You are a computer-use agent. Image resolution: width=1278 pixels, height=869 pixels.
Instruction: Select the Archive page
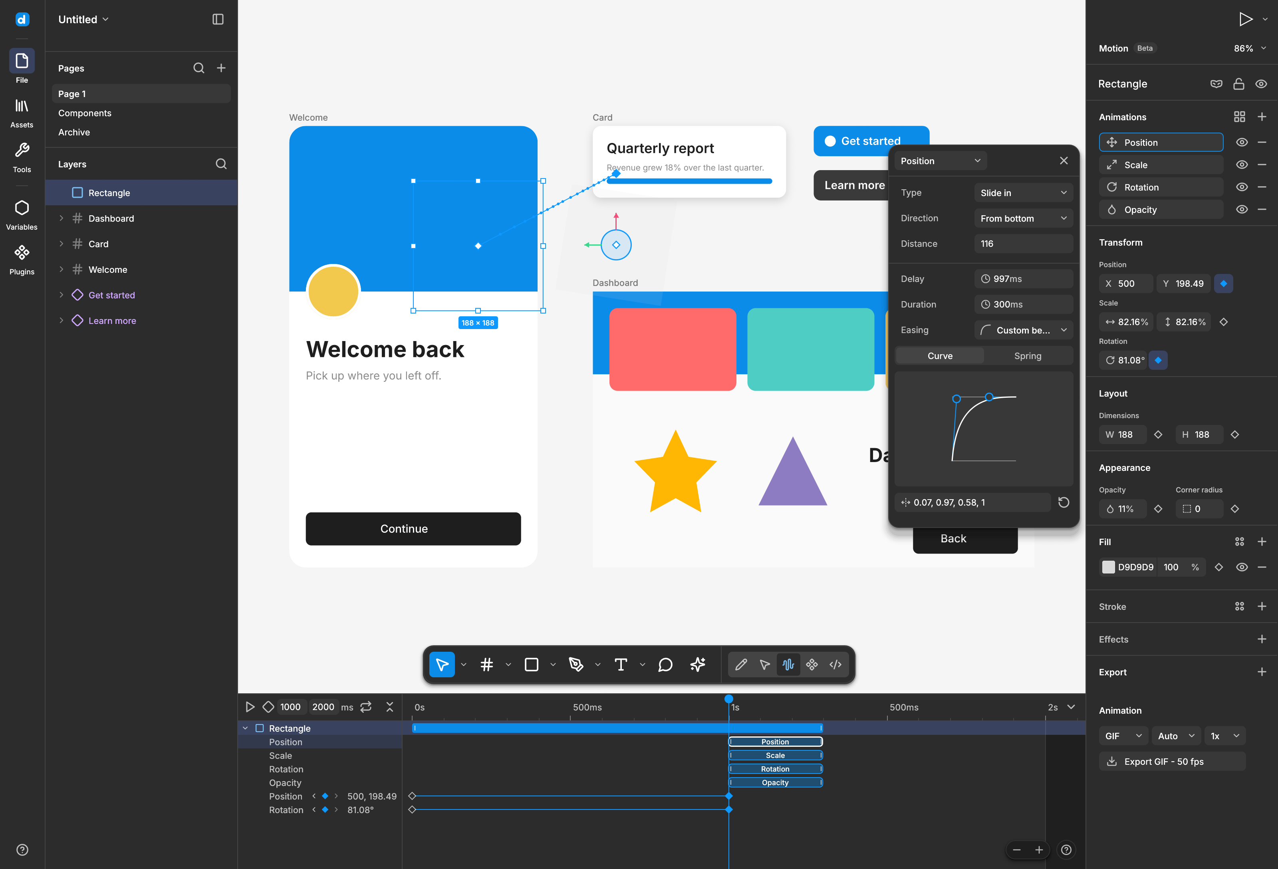(x=141, y=132)
